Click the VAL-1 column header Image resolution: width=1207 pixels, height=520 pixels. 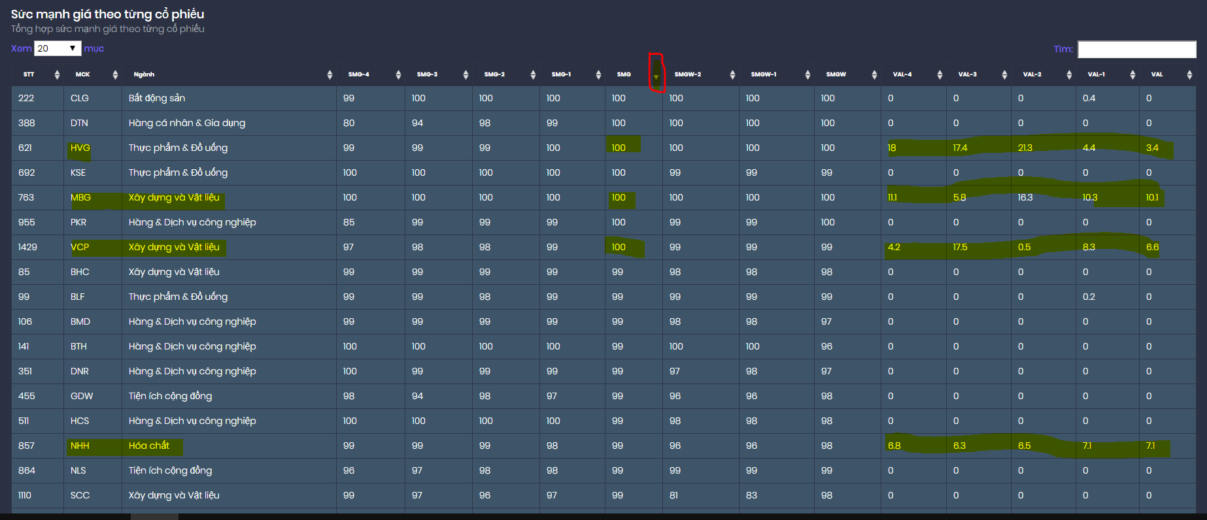(1096, 74)
